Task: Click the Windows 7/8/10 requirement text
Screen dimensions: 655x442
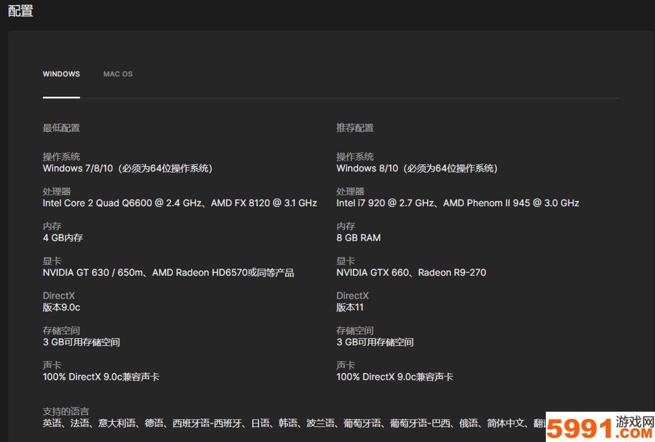Action: [x=127, y=168]
